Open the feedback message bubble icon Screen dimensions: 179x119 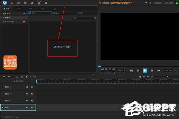(x=146, y=3)
